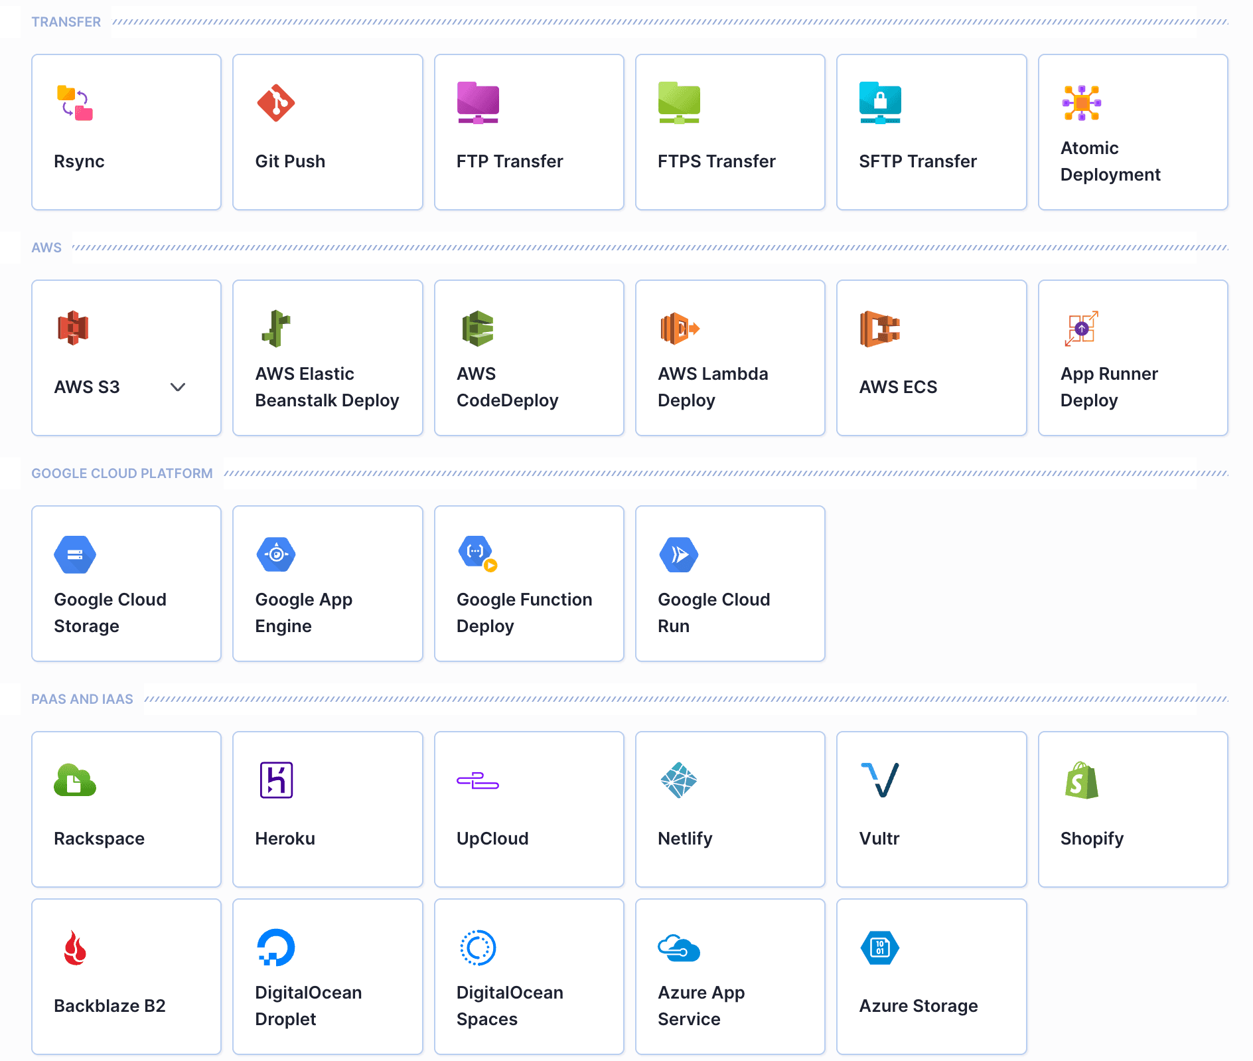This screenshot has height=1061, width=1253.
Task: Select the Git Push icon
Action: 275,103
